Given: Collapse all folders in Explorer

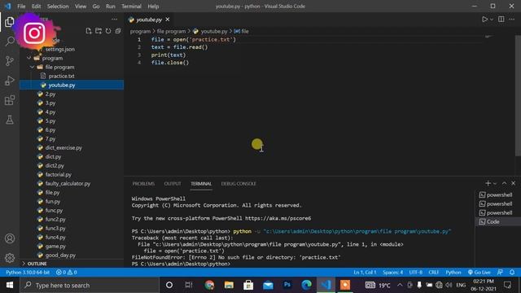Looking at the screenshot, I should tap(118, 31).
